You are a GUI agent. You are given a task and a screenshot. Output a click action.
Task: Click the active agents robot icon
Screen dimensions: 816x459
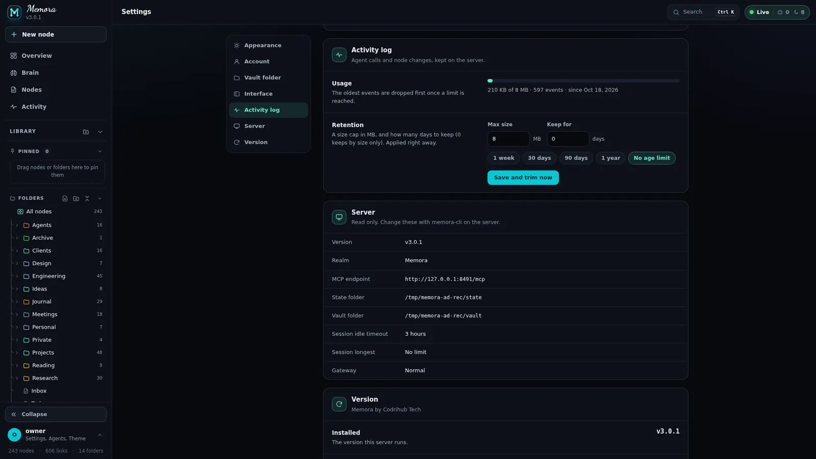coord(780,12)
